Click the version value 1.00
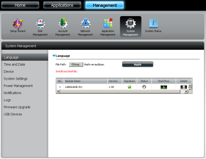 click(x=111, y=87)
